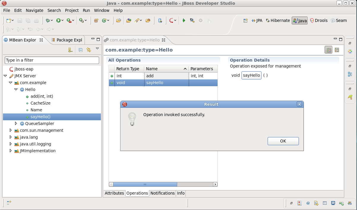Enable Link with Editor in MBean Explorer
357x210 pixels.
(x=88, y=49)
